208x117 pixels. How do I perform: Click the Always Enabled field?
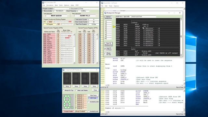(81, 111)
